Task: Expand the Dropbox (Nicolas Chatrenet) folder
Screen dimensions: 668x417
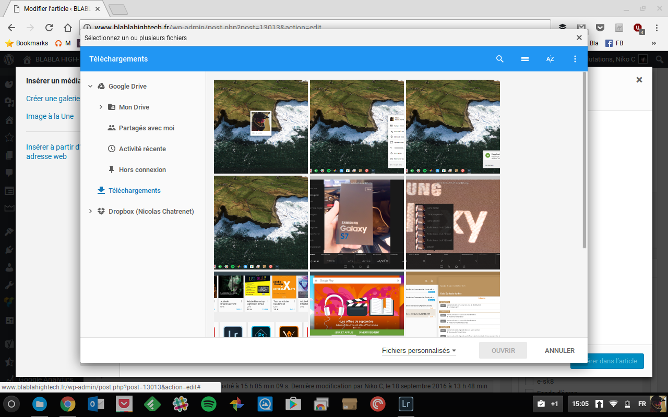Action: (90, 212)
